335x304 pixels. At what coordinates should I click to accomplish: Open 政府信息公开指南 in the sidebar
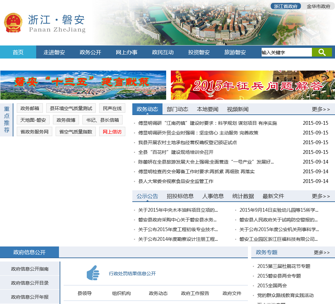coord(30,269)
